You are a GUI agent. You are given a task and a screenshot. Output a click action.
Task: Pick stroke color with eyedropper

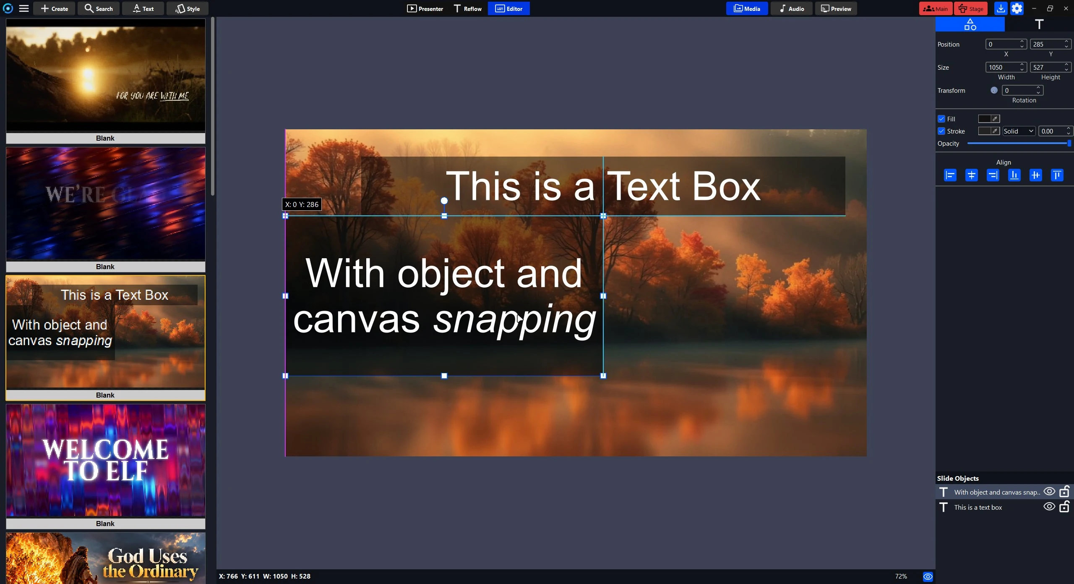pos(995,131)
